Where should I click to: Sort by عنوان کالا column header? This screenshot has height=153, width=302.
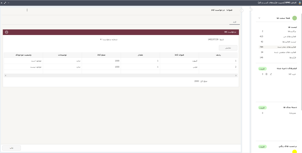(x=179, y=55)
